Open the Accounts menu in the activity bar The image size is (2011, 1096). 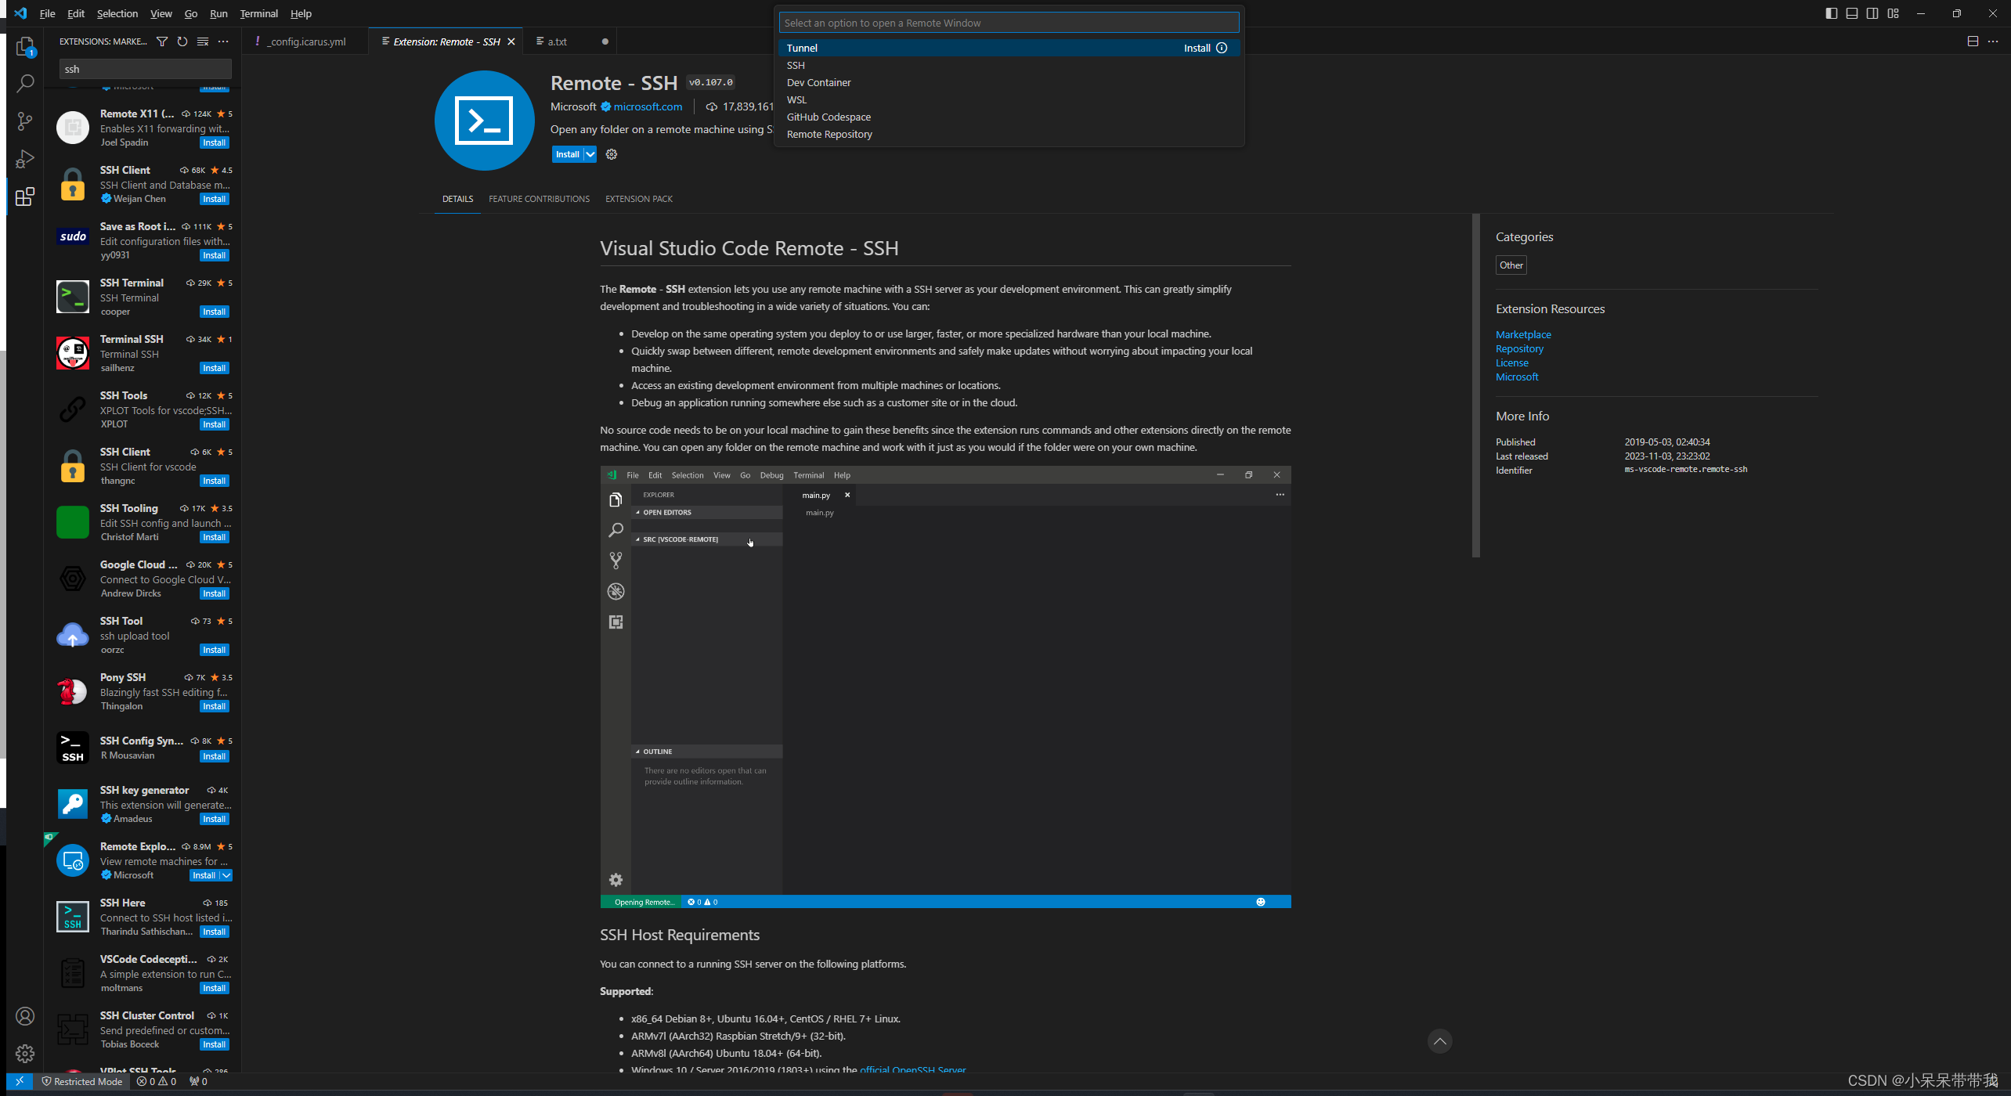tap(25, 1016)
